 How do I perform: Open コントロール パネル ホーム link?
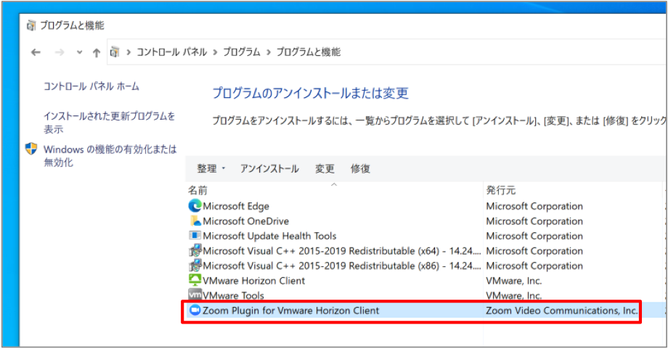point(91,86)
